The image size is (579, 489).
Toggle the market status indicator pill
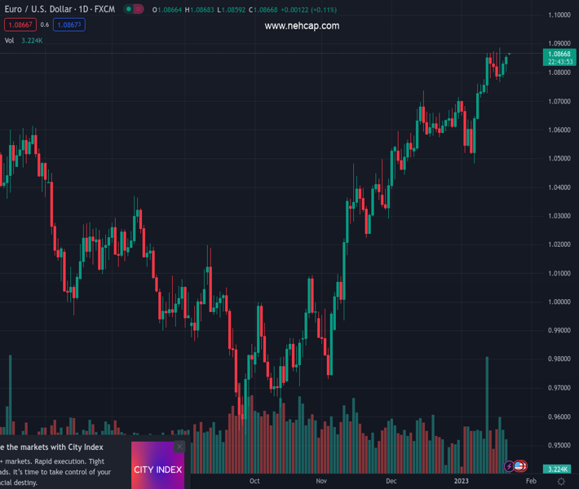coord(134,10)
